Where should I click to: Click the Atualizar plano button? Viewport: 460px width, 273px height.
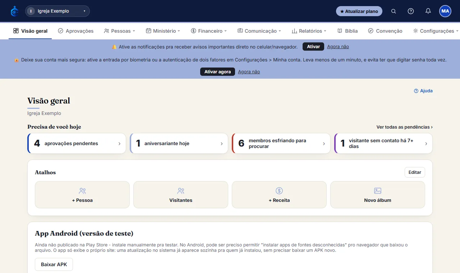(359, 11)
